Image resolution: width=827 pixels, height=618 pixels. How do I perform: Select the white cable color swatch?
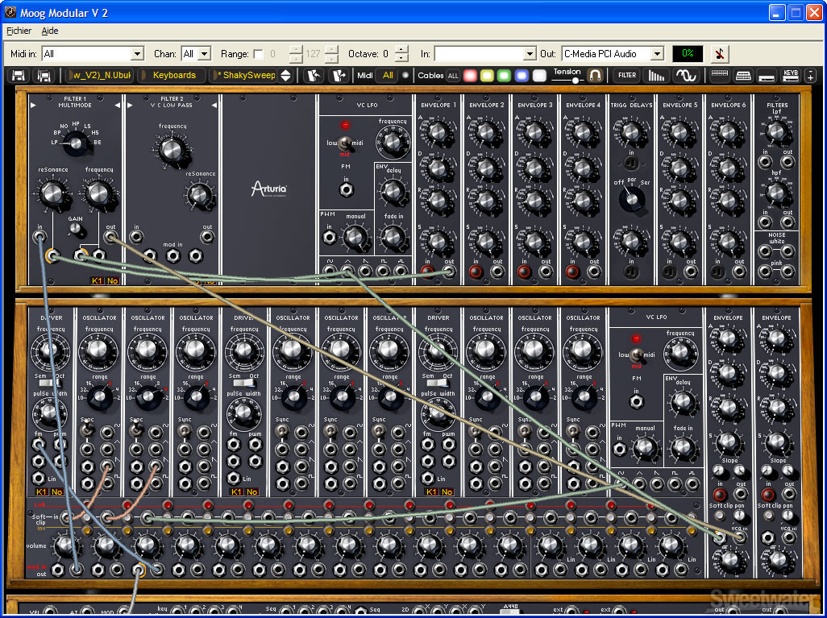(539, 76)
